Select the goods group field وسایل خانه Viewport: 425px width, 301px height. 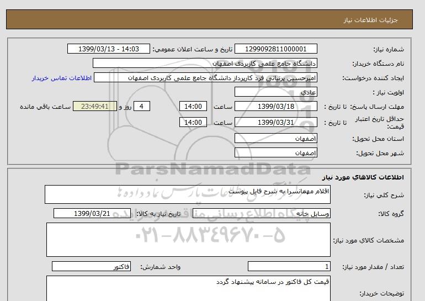click(x=261, y=213)
